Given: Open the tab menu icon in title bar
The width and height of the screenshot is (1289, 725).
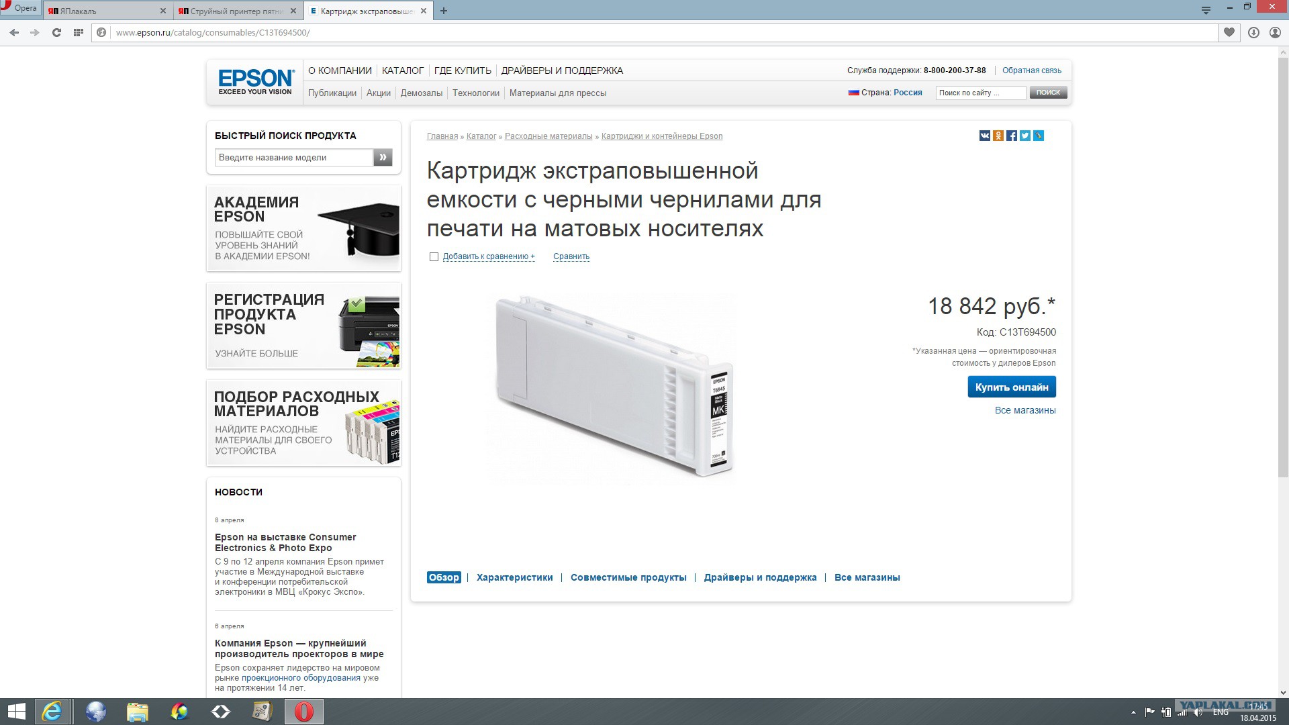Looking at the screenshot, I should point(1206,10).
